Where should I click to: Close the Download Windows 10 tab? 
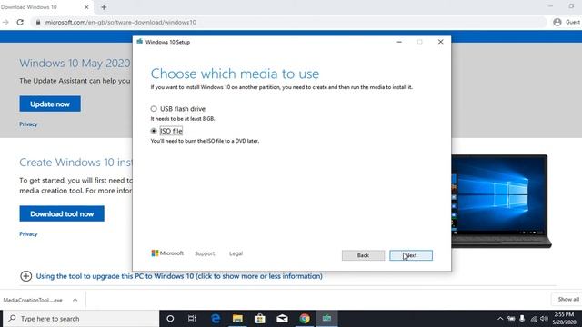(x=86, y=7)
